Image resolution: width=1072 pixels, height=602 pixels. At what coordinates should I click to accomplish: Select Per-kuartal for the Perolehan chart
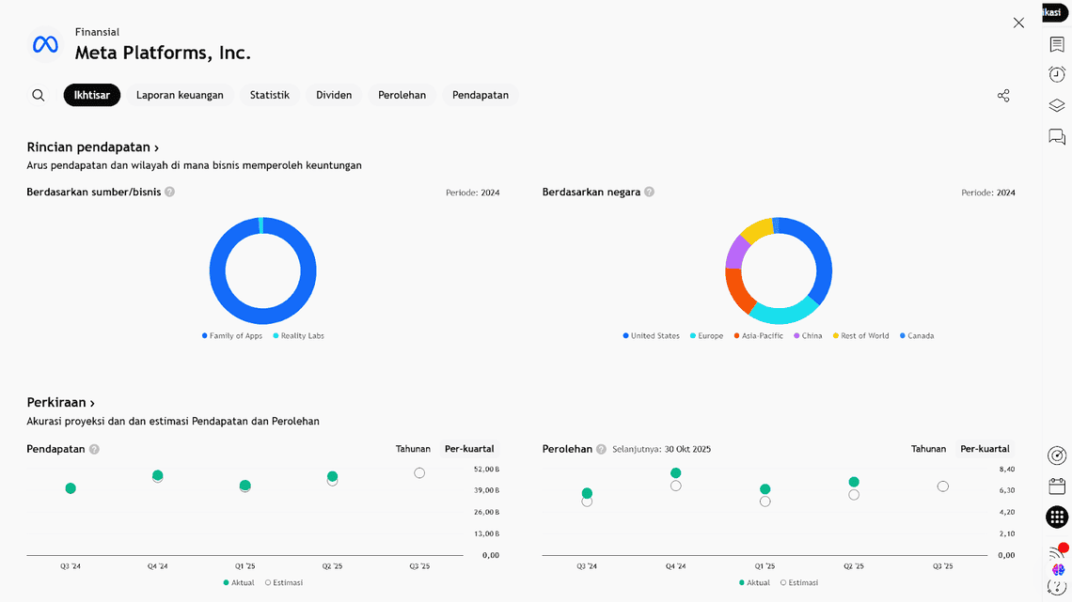click(x=985, y=449)
